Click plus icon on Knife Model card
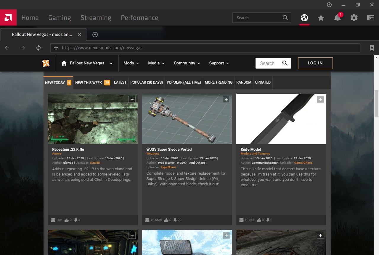The image size is (379, 255). 320,99
